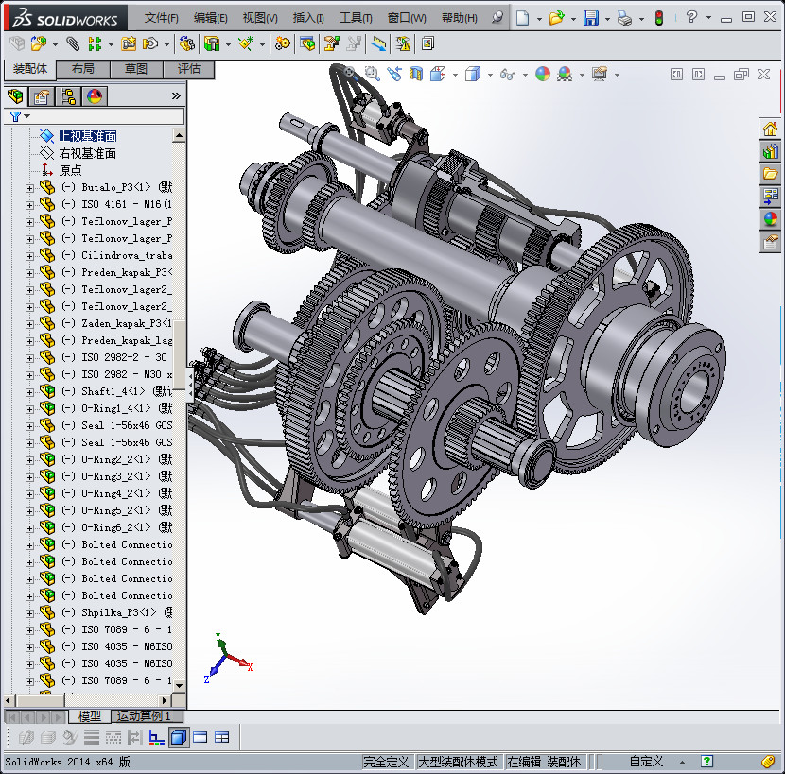Toggle shaded with edges display button
The height and width of the screenshot is (774, 785).
pyautogui.click(x=179, y=737)
